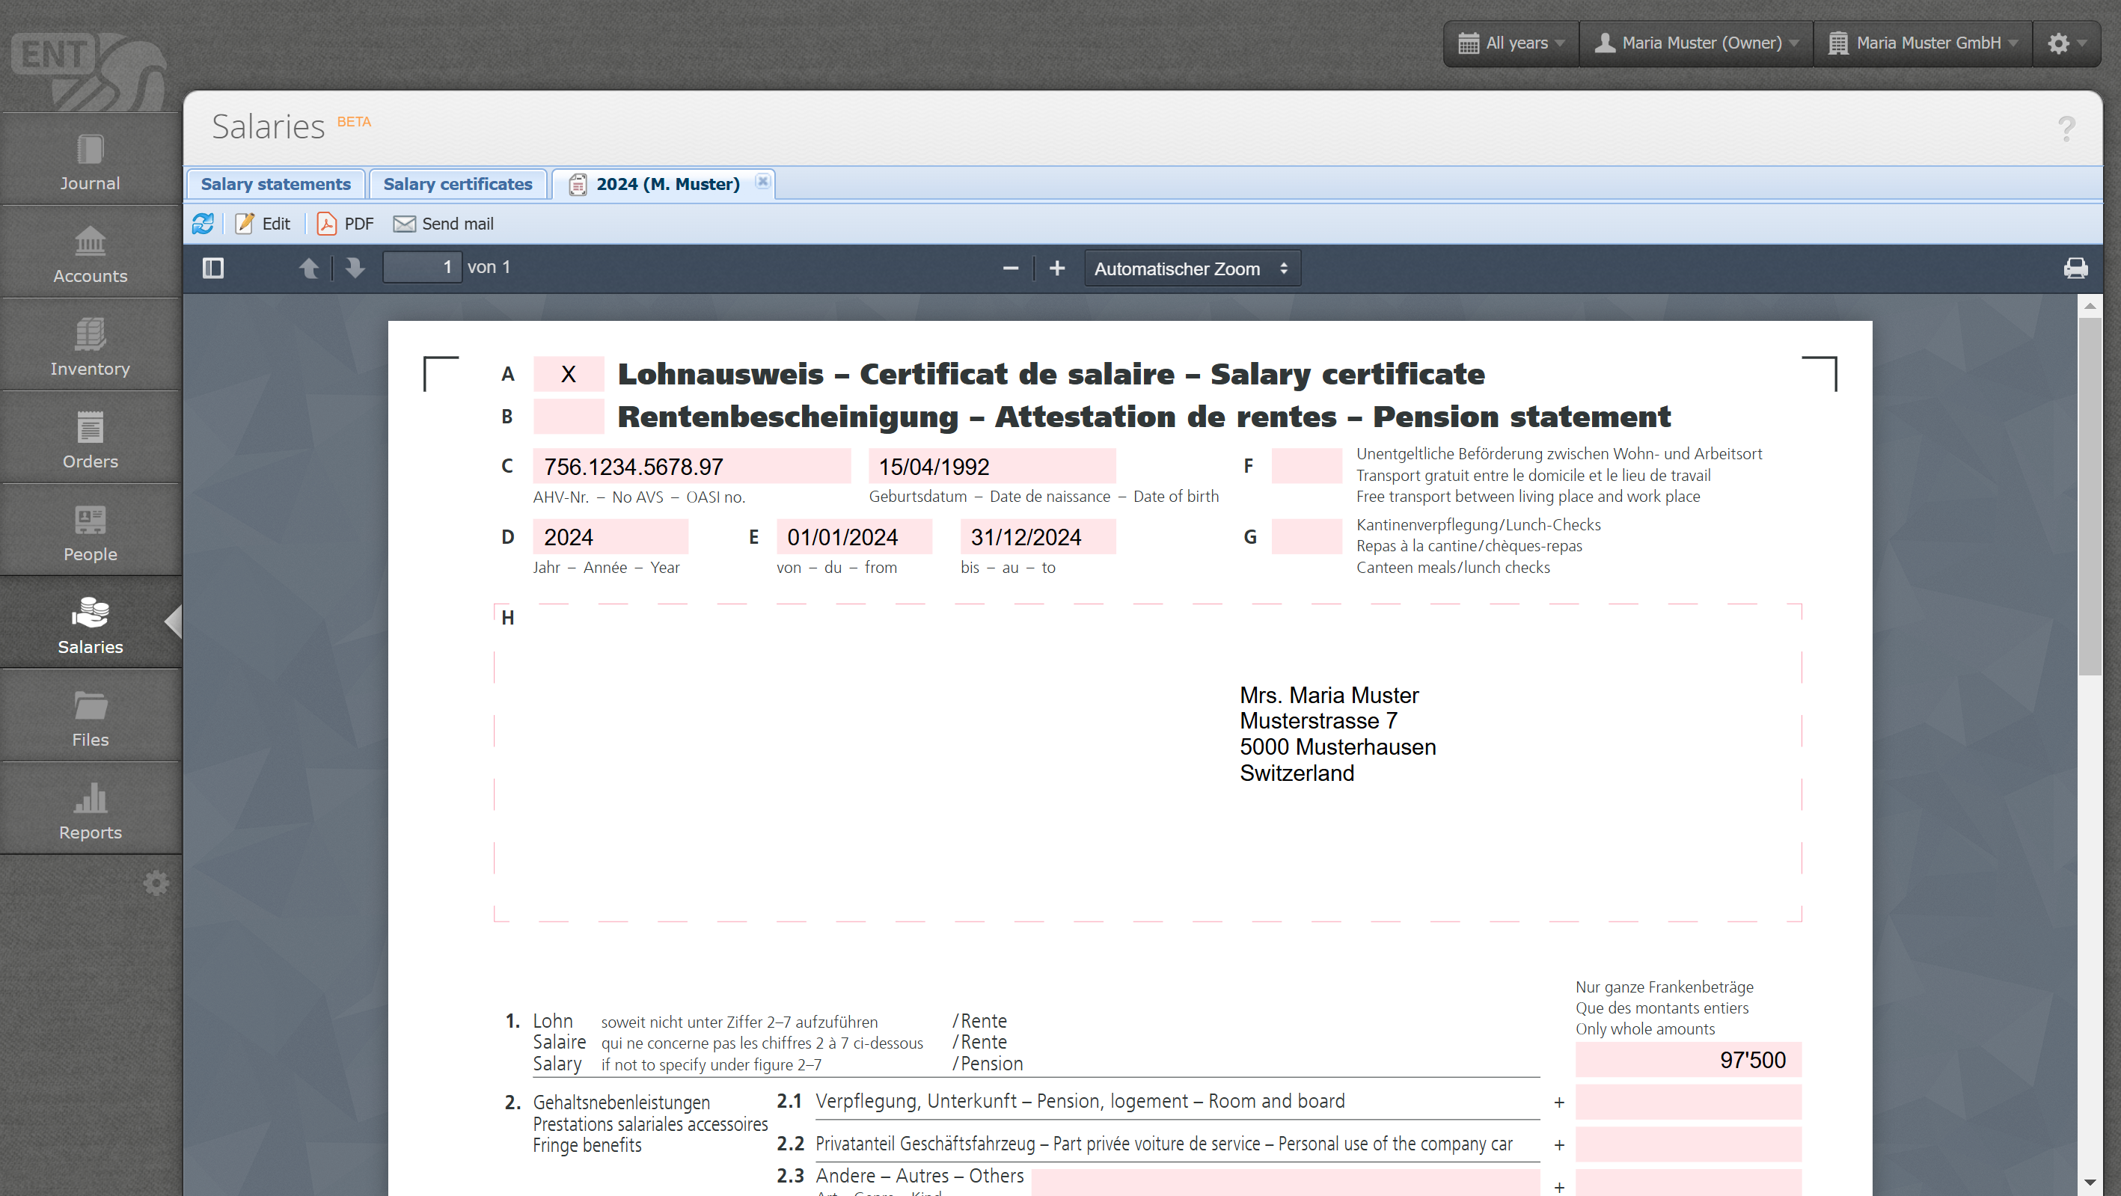
Task: Switch to the Salary statements tab
Action: coord(276,183)
